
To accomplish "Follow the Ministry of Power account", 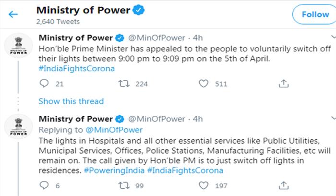I will coord(315,14).
